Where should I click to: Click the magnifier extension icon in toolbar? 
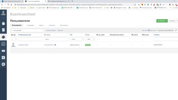(160, 5)
